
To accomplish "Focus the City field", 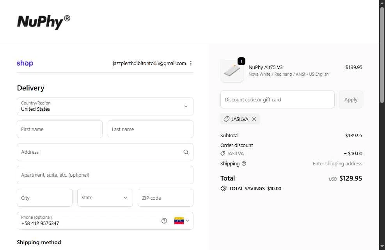I will tap(45, 198).
